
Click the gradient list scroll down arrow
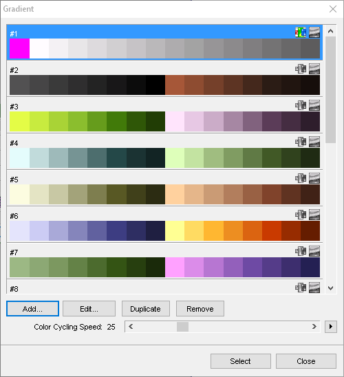(x=330, y=288)
